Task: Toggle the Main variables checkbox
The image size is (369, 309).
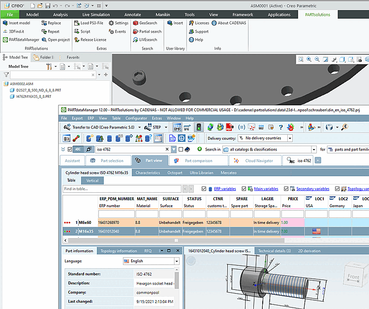Action: (245, 188)
